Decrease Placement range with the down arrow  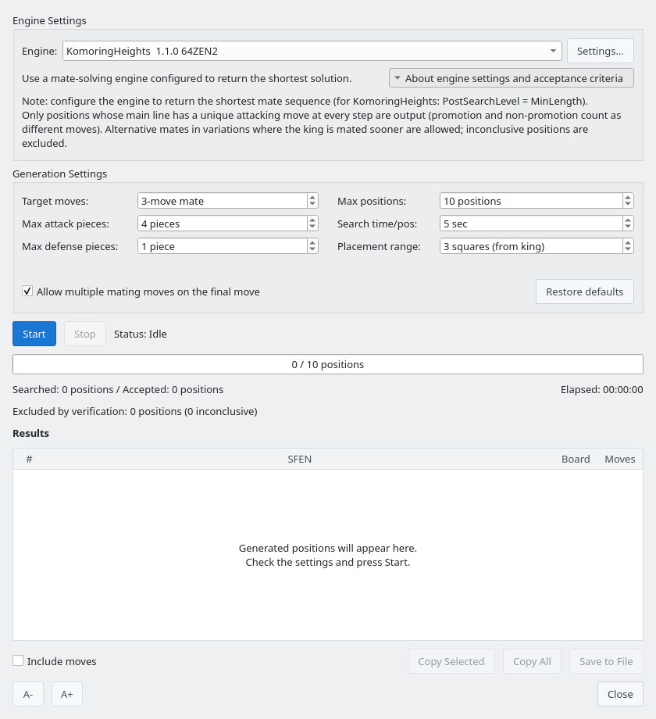pyautogui.click(x=628, y=249)
